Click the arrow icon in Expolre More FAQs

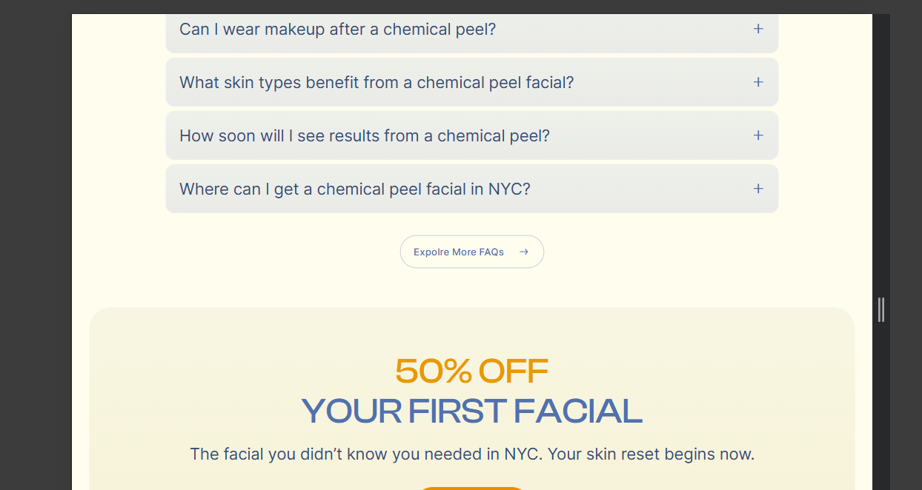click(524, 252)
